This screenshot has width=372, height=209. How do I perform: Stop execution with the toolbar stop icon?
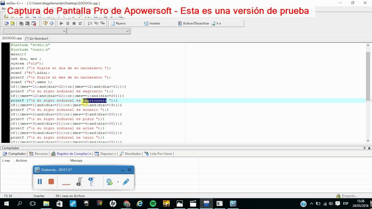[74, 24]
